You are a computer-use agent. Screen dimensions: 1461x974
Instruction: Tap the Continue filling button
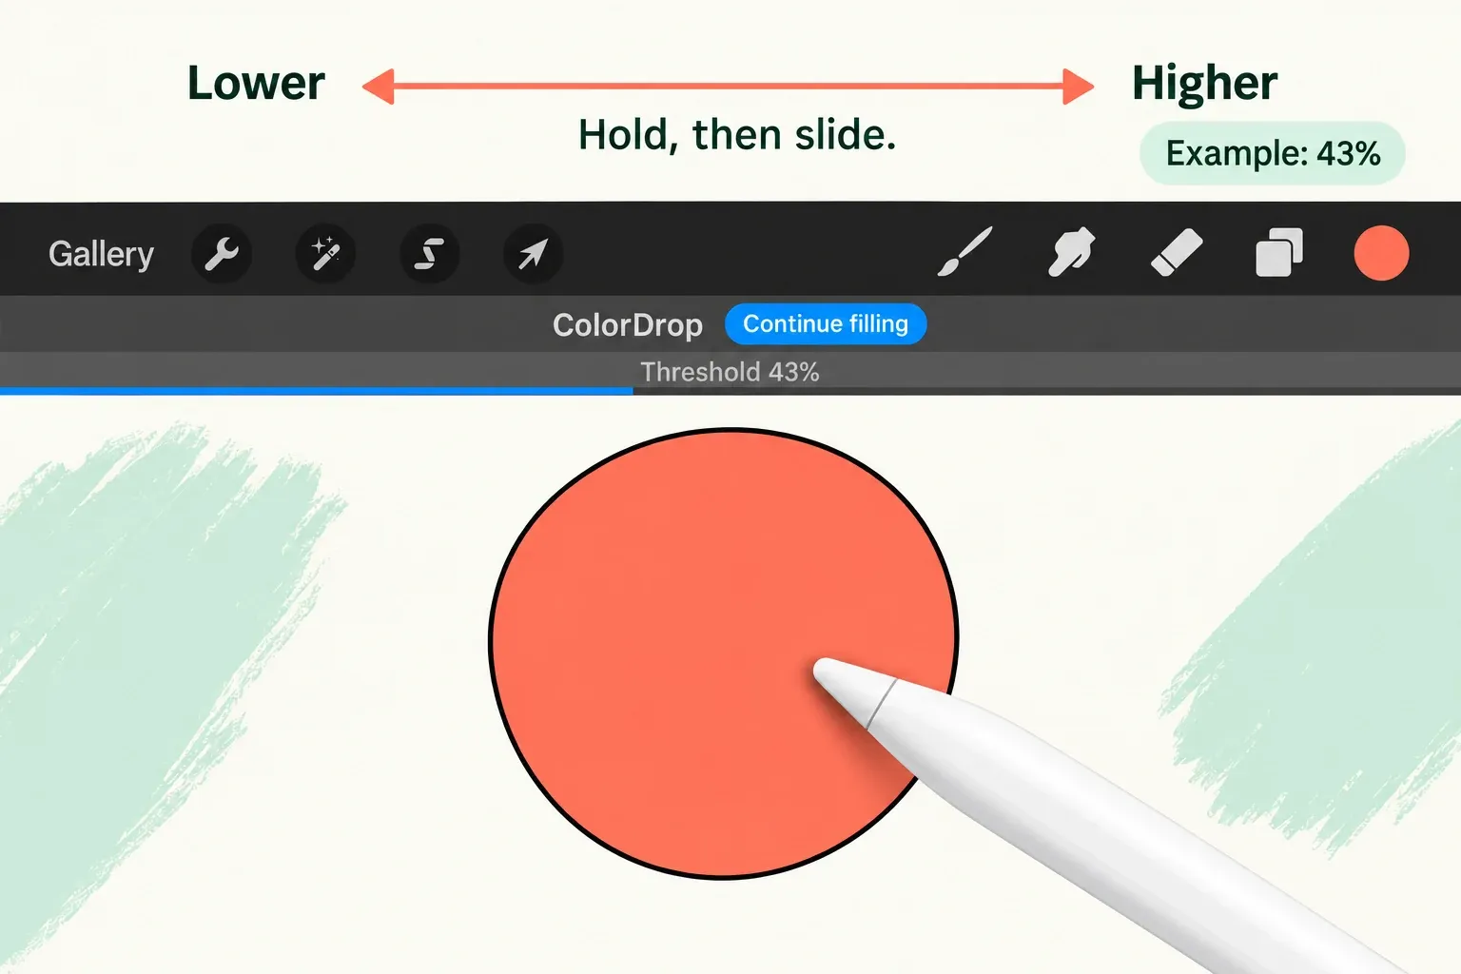coord(826,324)
